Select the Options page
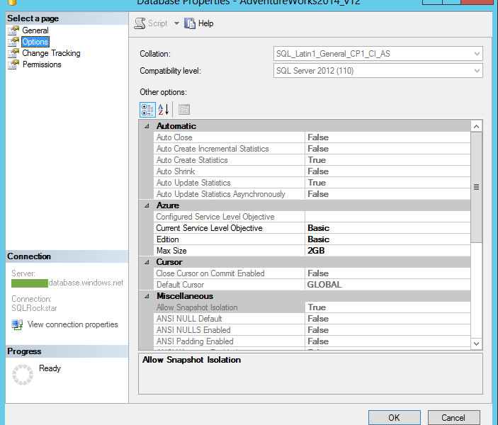Image resolution: width=498 pixels, height=425 pixels. click(x=35, y=42)
